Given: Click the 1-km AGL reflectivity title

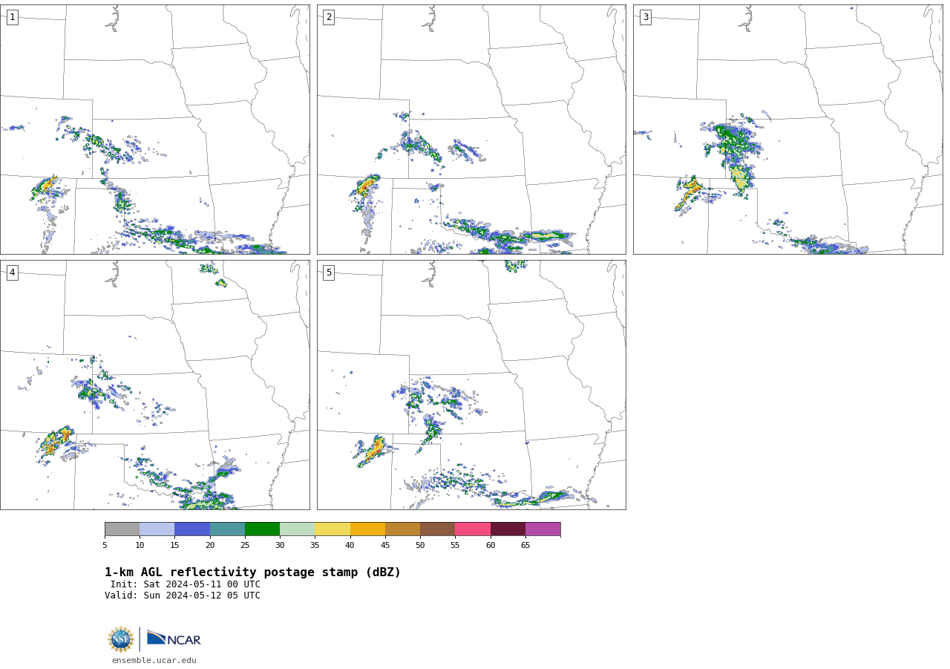Looking at the screenshot, I should coord(252,572).
